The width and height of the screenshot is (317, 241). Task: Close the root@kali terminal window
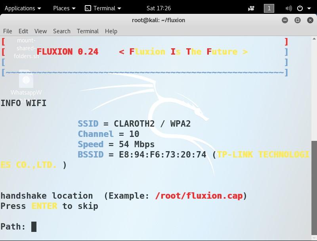click(x=310, y=20)
